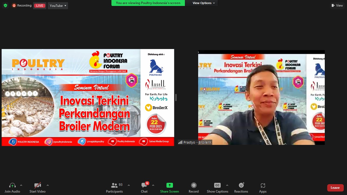Expand the arrow next to Participants
Image resolution: width=347 pixels, height=195 pixels.
(x=129, y=186)
